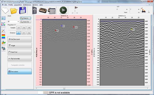This screenshot has width=154, height=95.
Task: Click the Wiggle button
Action: pos(20,45)
